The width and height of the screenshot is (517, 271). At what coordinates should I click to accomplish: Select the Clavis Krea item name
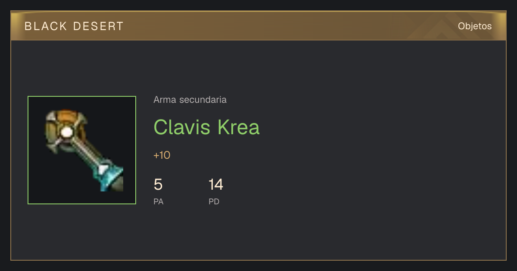(x=207, y=127)
